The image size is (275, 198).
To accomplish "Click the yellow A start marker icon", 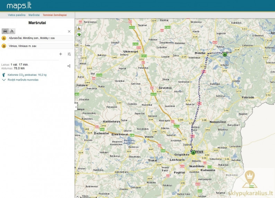I will (x=4, y=38).
